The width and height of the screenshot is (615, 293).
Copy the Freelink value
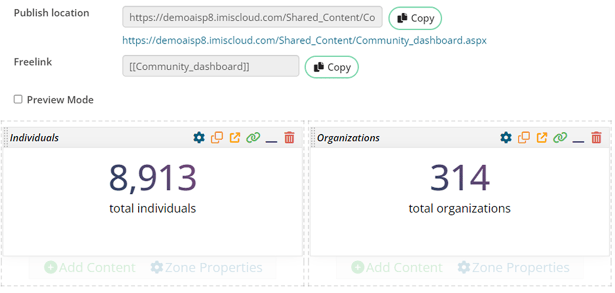click(331, 67)
